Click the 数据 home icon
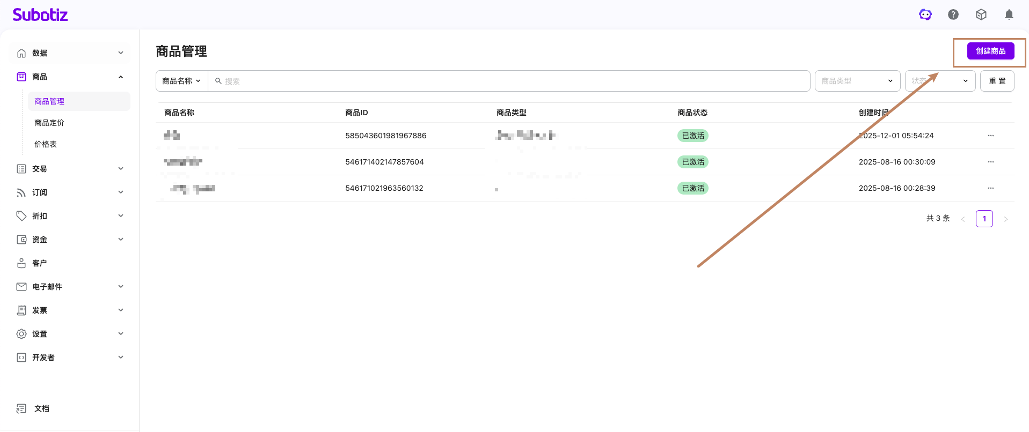Viewport: 1029px width, 432px height. pos(21,53)
